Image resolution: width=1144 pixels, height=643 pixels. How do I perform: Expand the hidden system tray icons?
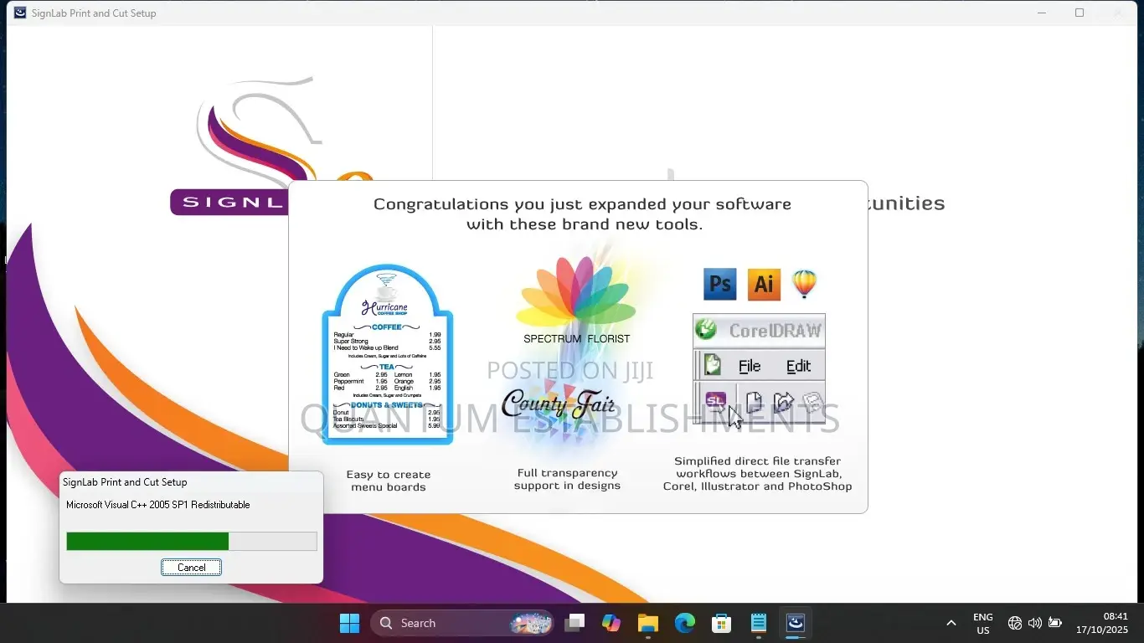pos(951,623)
